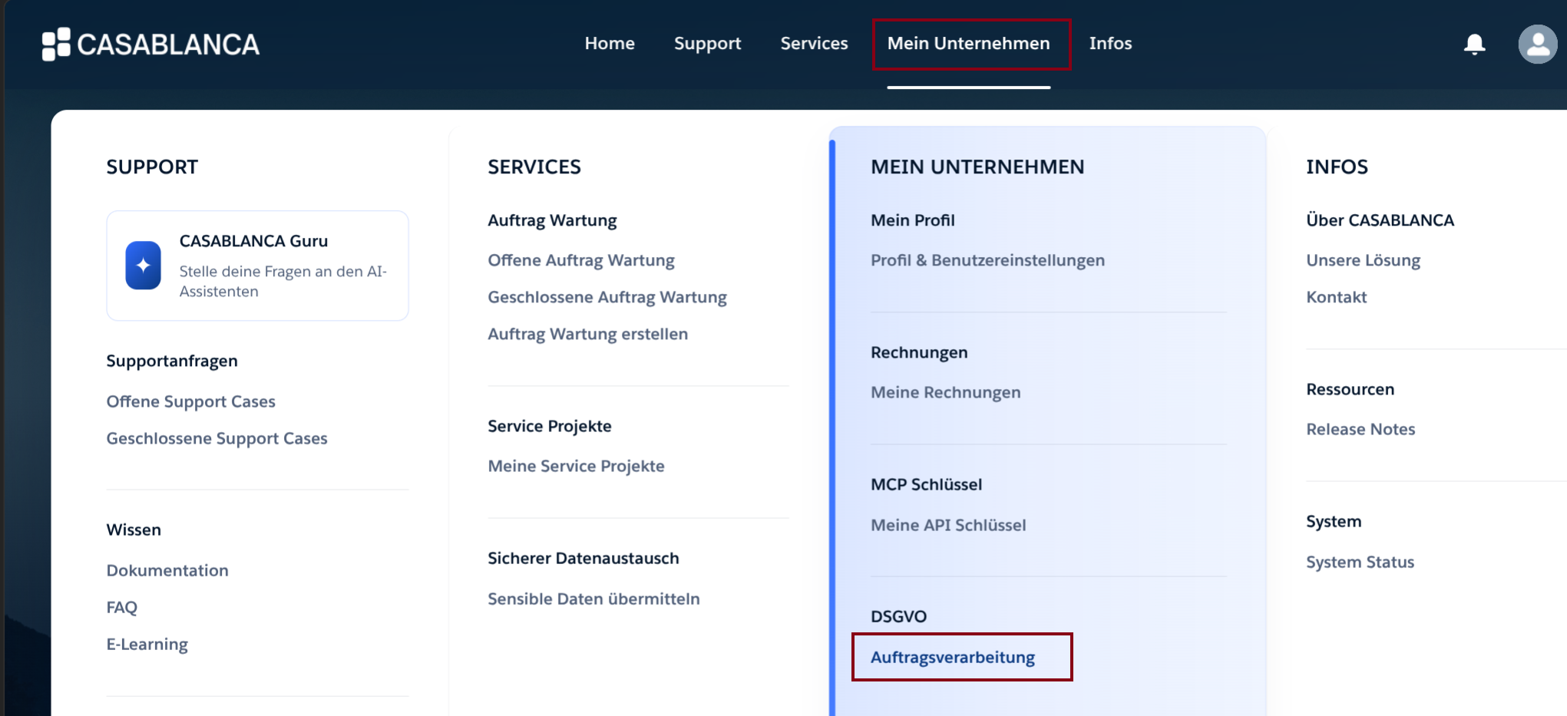This screenshot has width=1567, height=716.
Task: Open the Dokumentation link
Action: coord(167,570)
